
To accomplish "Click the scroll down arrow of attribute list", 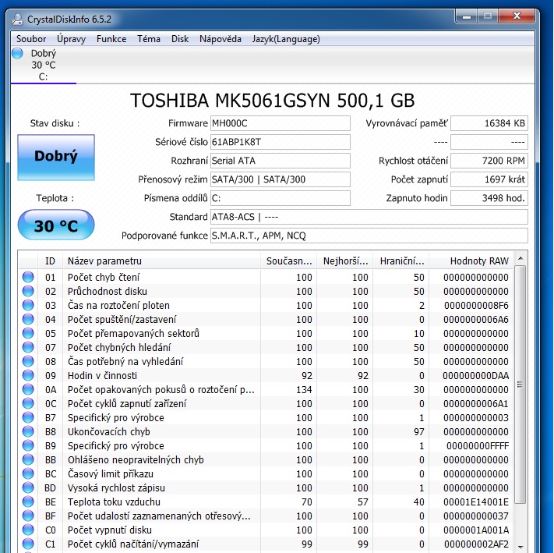I will coord(520,547).
